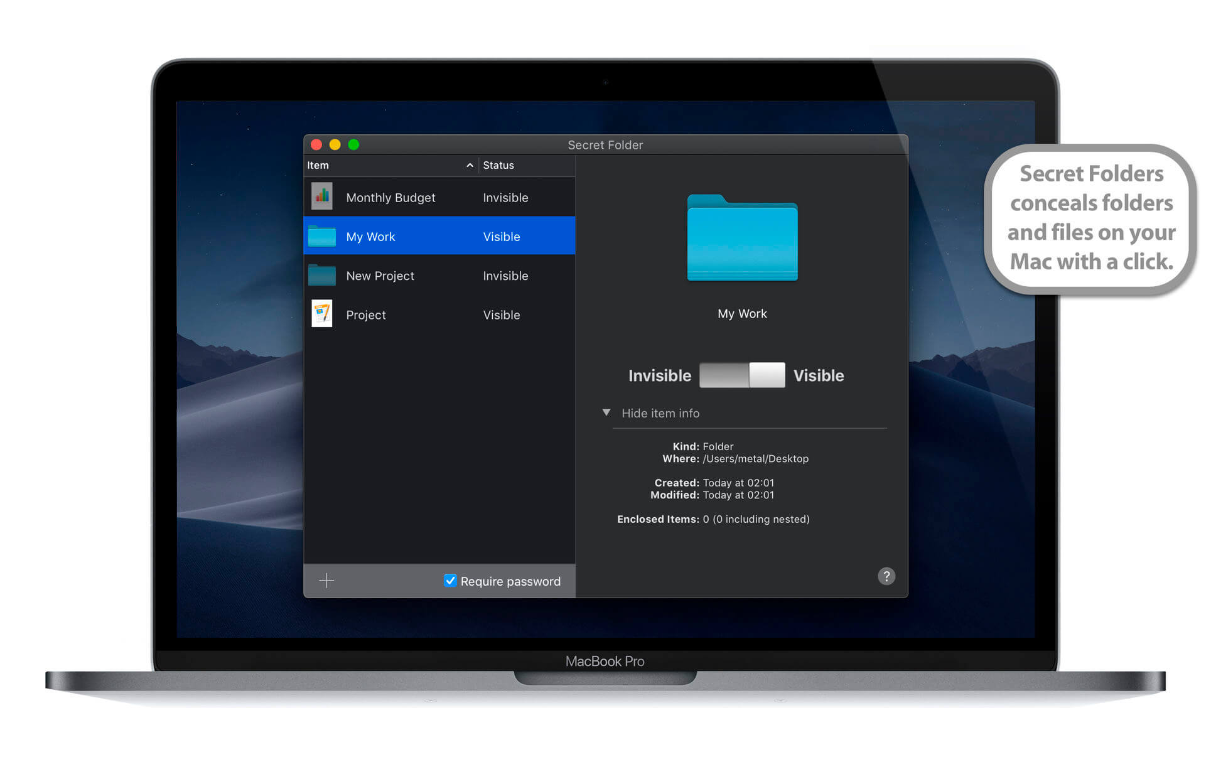Toggle the Invisible/Visible switch

pos(742,375)
